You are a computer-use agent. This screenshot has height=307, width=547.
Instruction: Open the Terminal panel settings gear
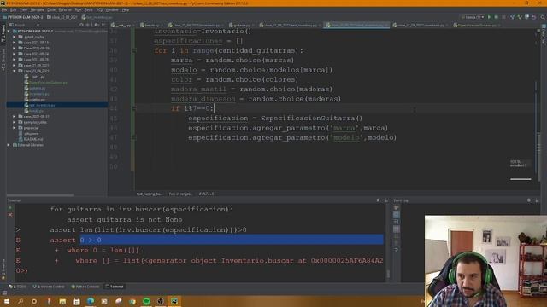(379, 200)
